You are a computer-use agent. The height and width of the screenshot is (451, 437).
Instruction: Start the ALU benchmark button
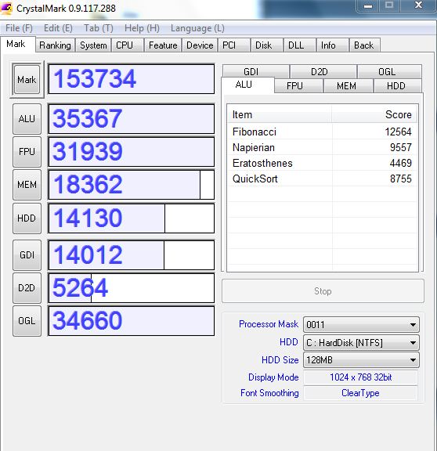[27, 119]
